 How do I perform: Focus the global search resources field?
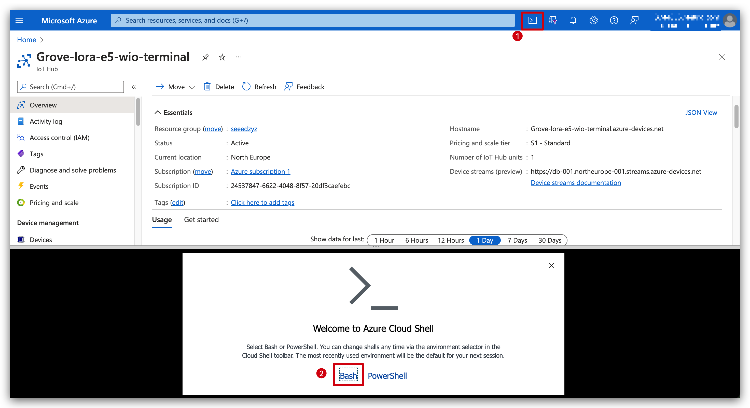(313, 20)
